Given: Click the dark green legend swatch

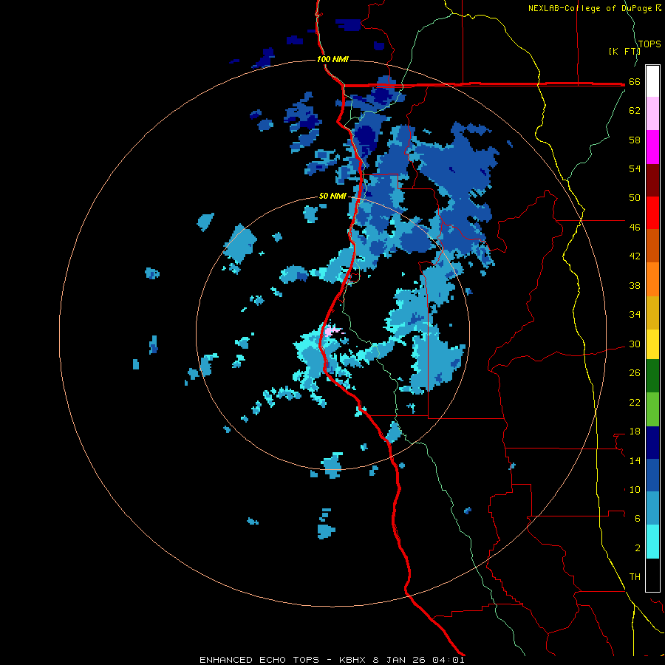Looking at the screenshot, I should 652,376.
